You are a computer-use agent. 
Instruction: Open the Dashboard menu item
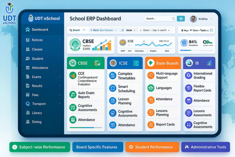pyautogui.click(x=40, y=30)
